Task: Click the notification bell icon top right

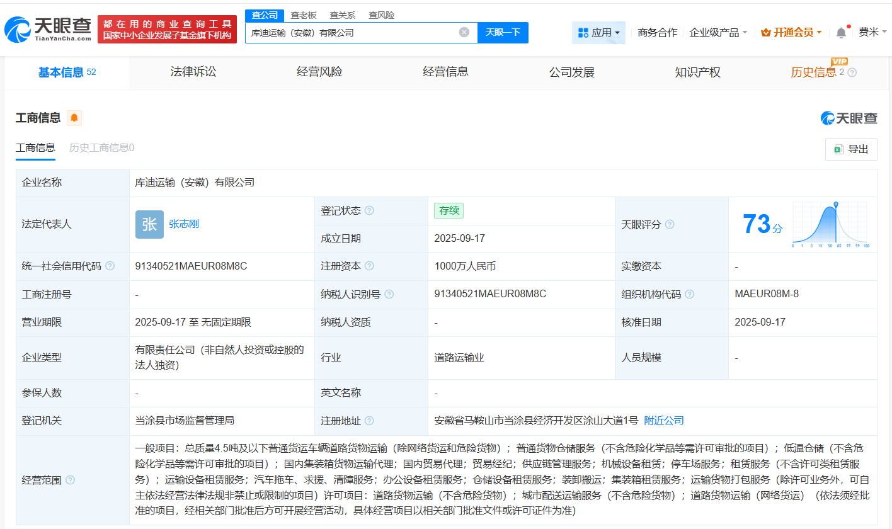Action: [x=840, y=31]
